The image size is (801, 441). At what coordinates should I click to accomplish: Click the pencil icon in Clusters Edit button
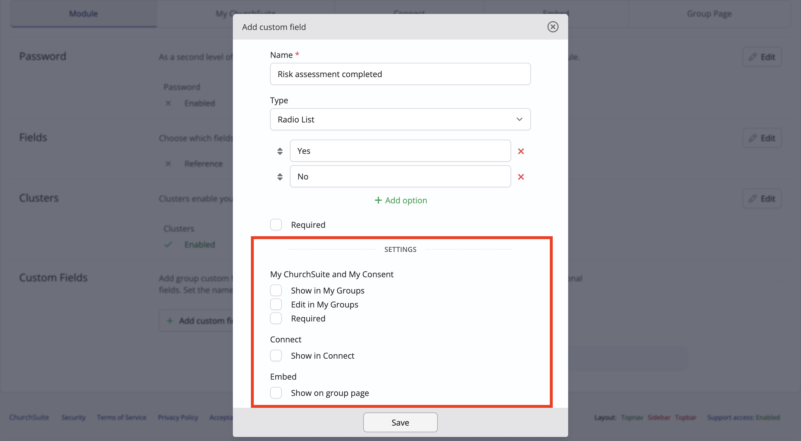tap(752, 199)
